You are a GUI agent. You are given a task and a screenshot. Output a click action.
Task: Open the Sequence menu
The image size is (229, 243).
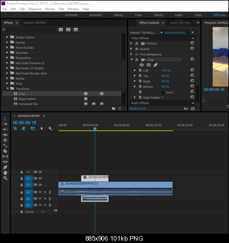[x=35, y=9]
